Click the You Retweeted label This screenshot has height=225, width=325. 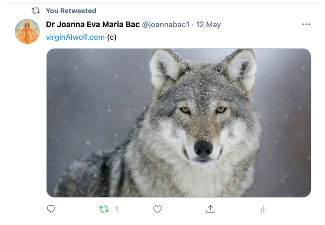coord(71,11)
